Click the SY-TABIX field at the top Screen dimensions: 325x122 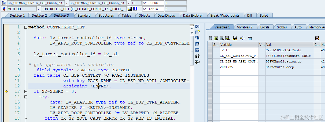153,9
